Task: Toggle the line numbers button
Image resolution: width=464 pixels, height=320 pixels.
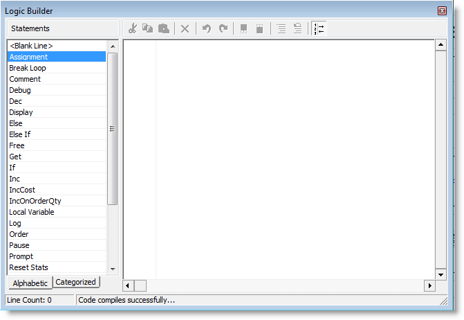Action: (x=319, y=28)
